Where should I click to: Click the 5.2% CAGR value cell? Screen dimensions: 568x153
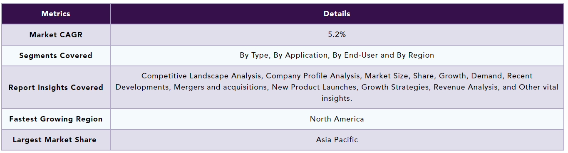tap(337, 35)
